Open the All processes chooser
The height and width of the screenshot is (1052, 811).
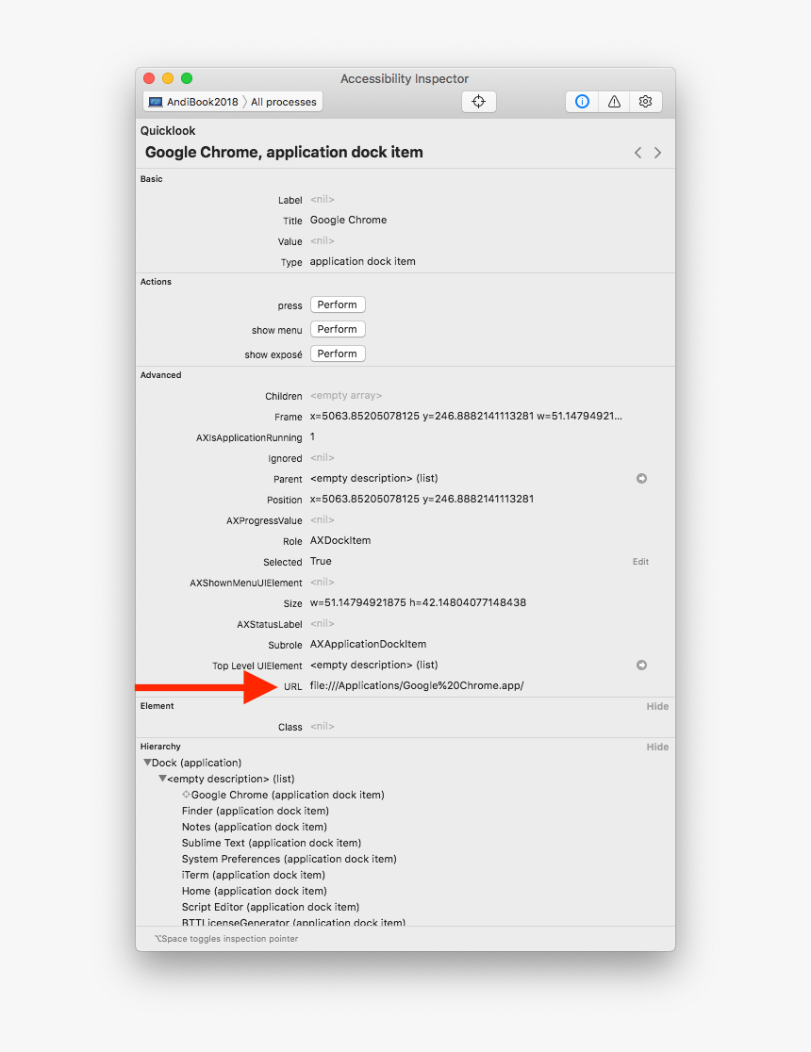point(283,102)
